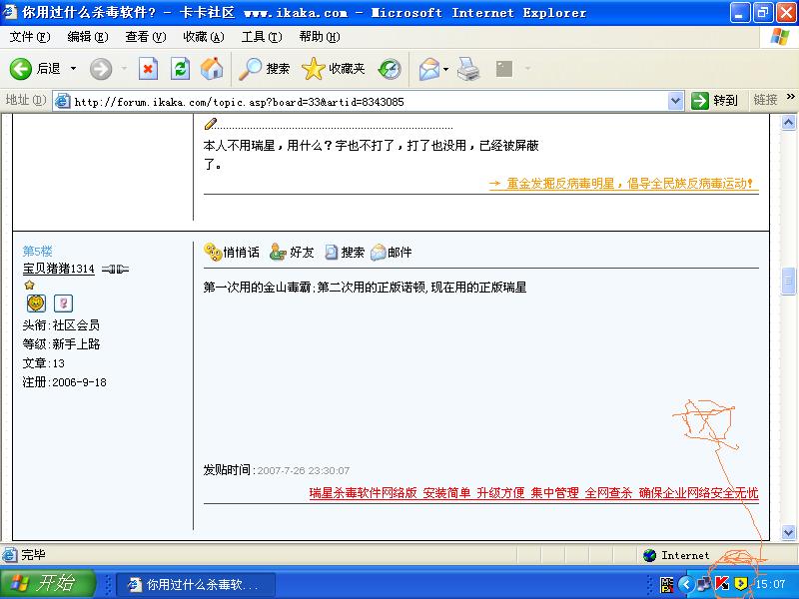The width and height of the screenshot is (799, 599).
Task: Open the 文件(F) menu
Action: (x=30, y=37)
